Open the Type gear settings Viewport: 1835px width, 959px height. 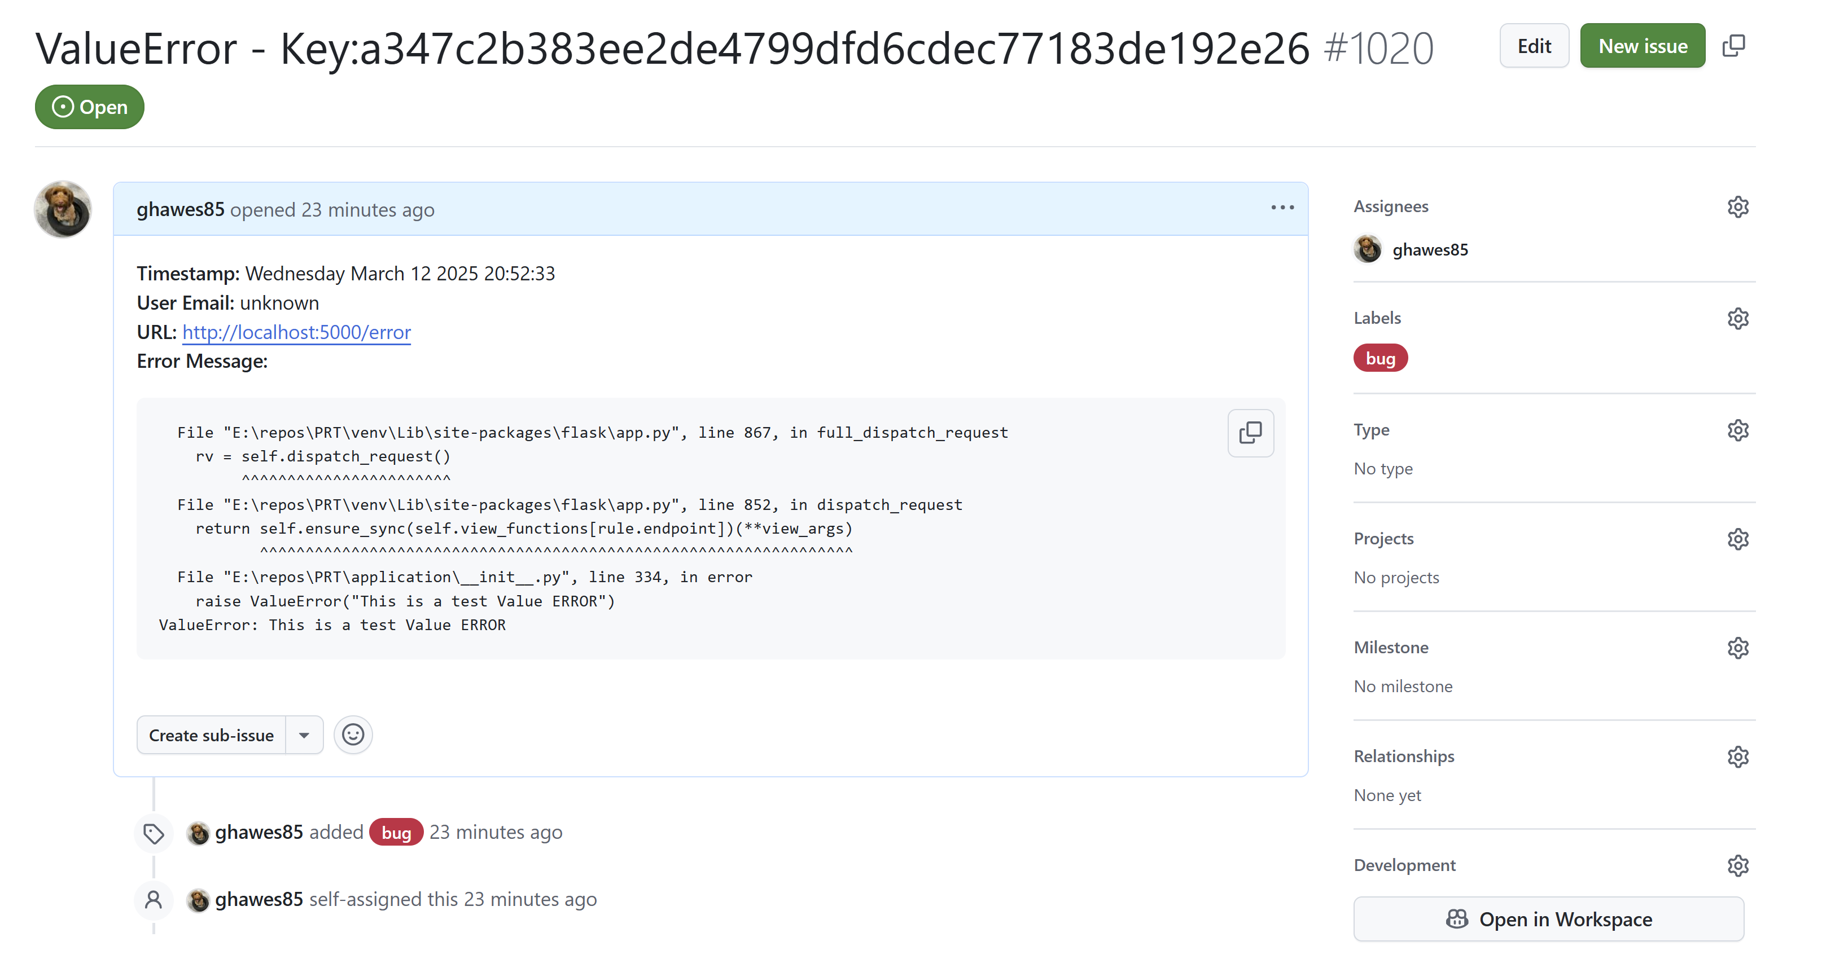1737,430
